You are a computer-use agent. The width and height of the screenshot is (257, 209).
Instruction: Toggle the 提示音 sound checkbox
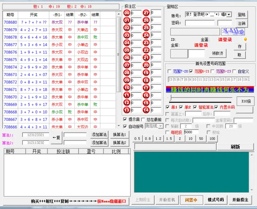coord(125,120)
